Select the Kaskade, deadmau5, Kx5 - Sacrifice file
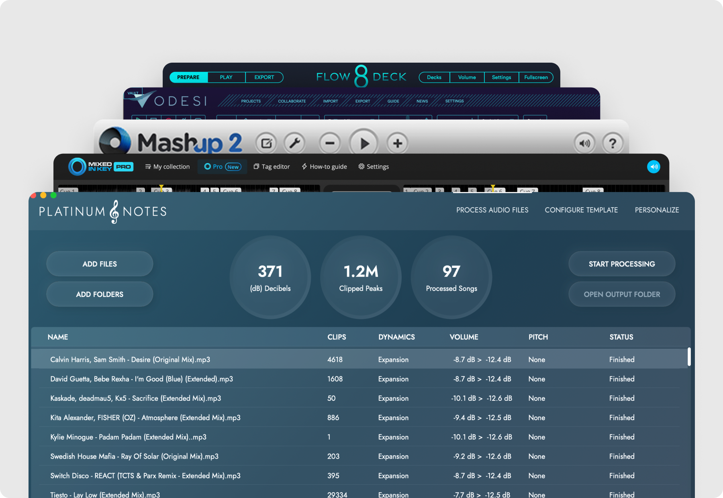 (x=359, y=398)
